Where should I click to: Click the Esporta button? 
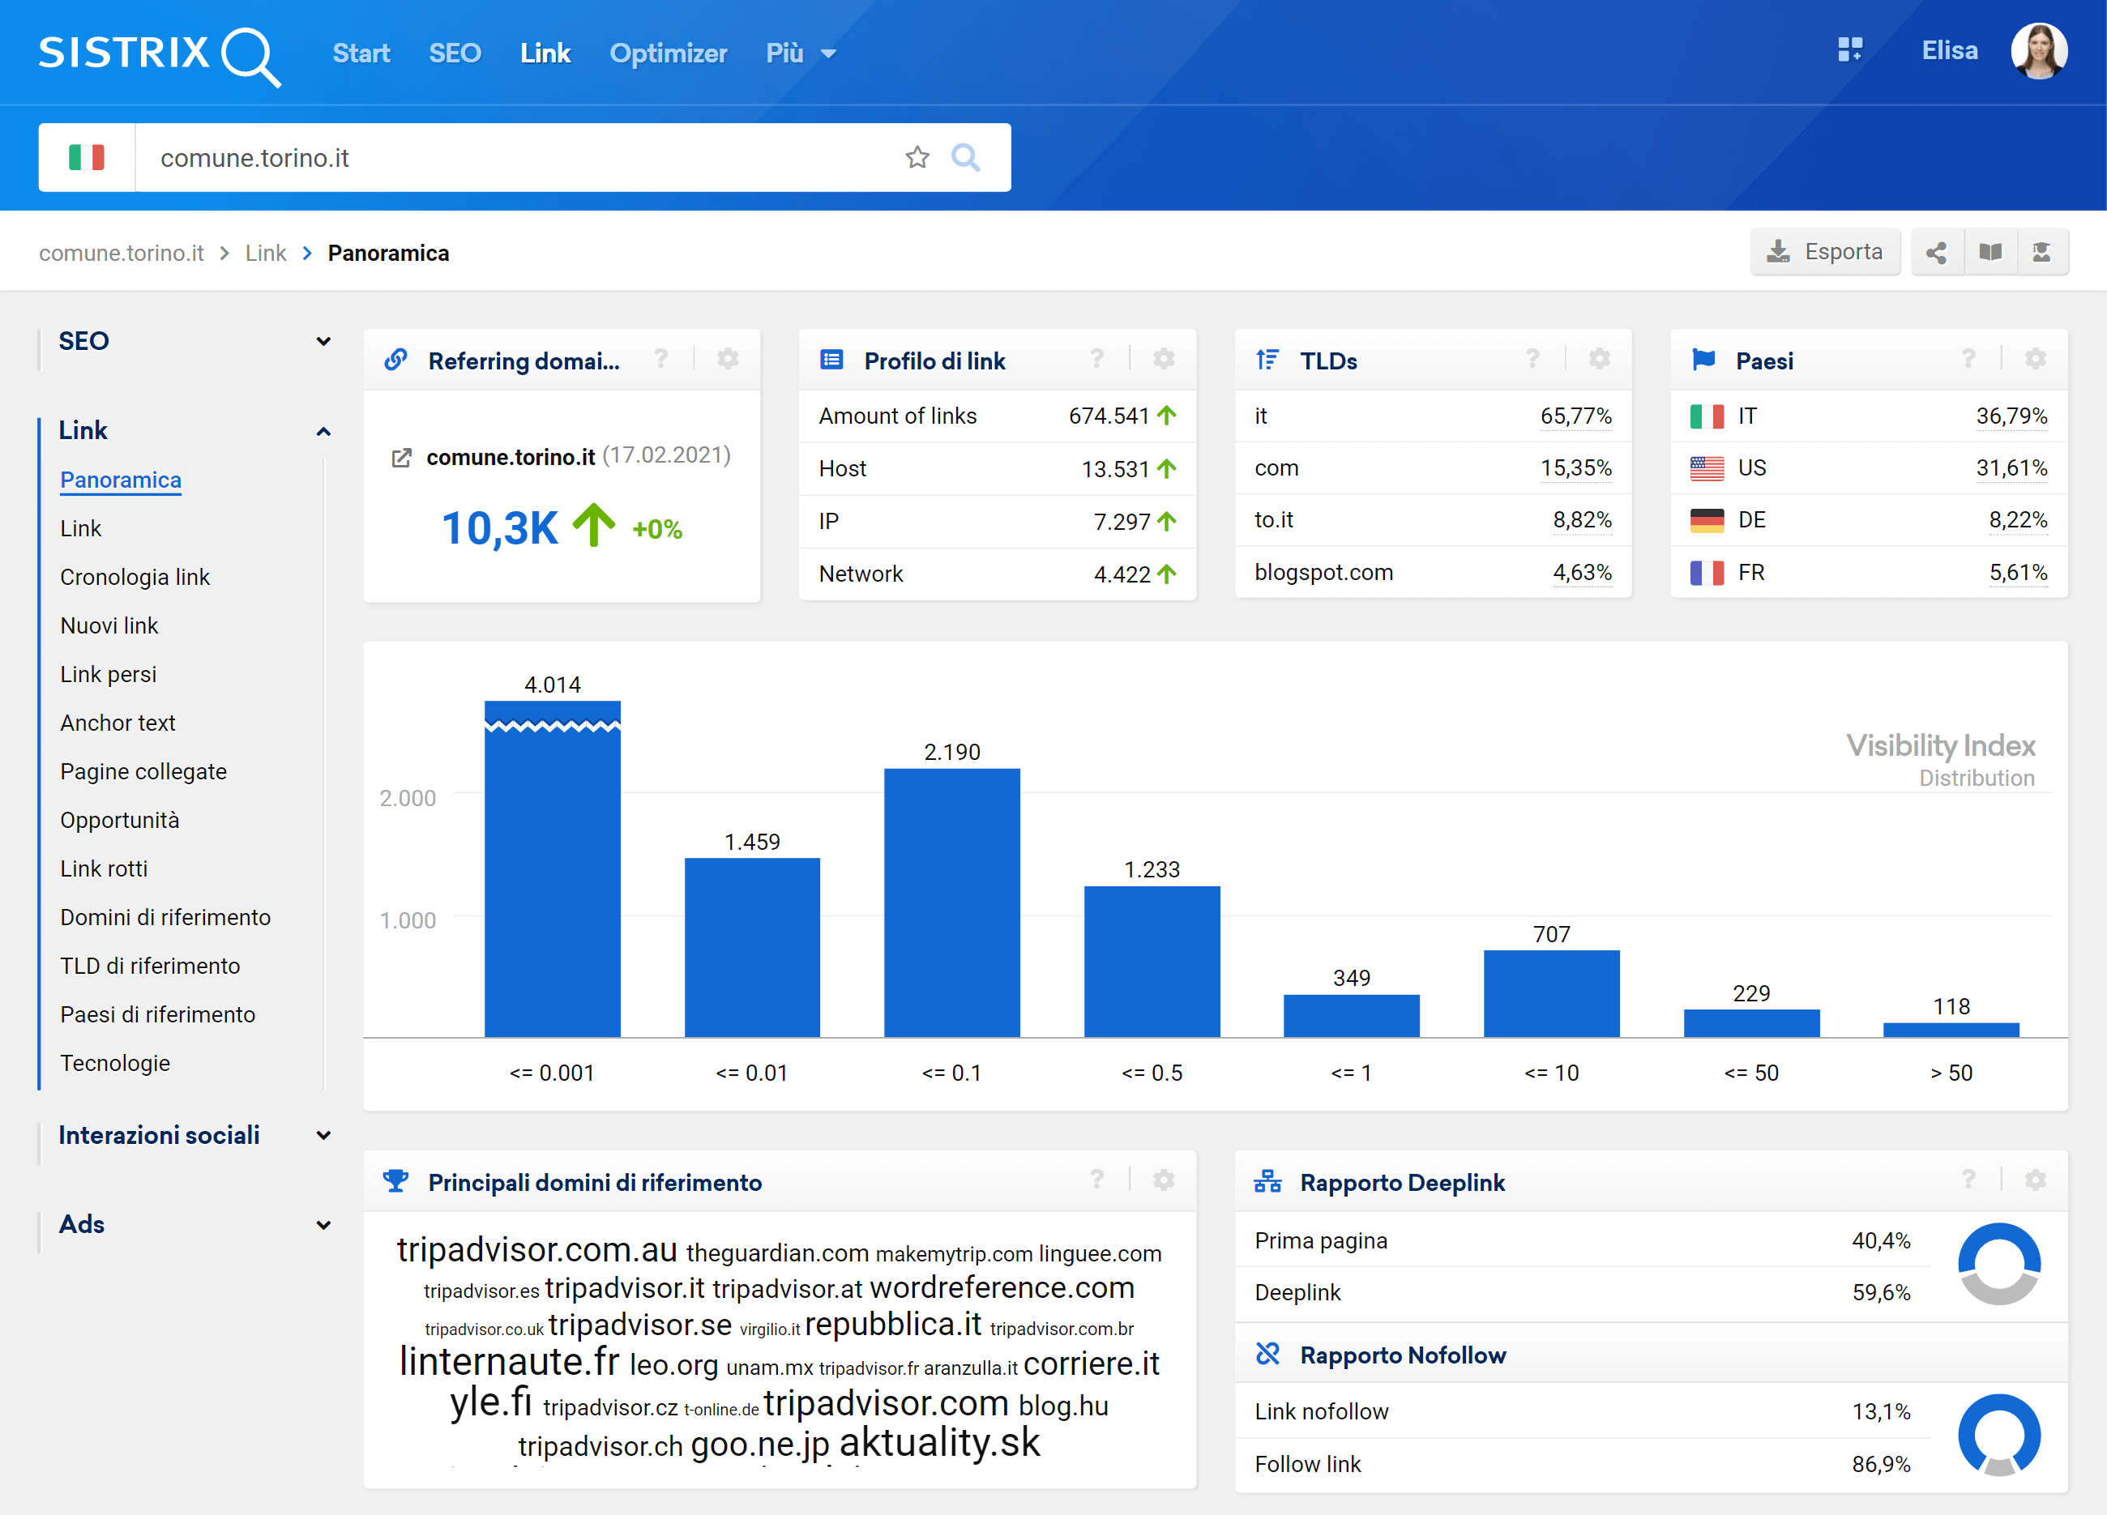pos(1824,253)
